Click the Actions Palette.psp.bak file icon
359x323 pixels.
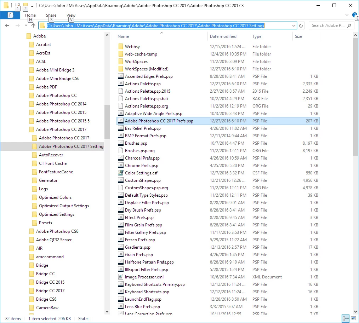121,99
